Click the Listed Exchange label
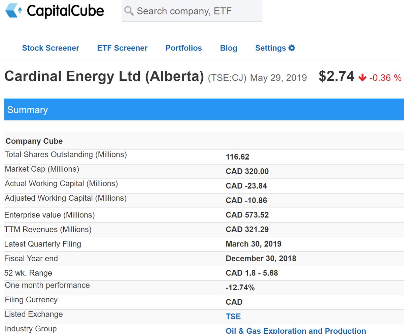404x334 pixels. (x=34, y=314)
